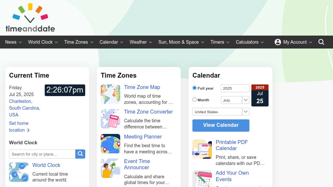
Task: Open the Time Zone Map thumbnail
Action: click(110, 94)
